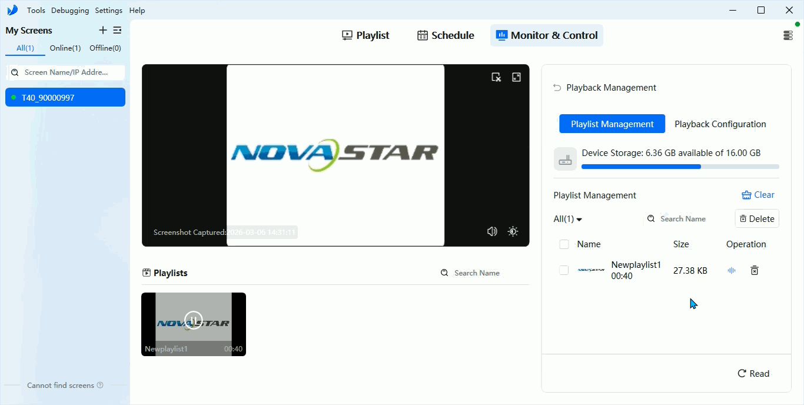Select the Monitor & Control tab

click(547, 35)
